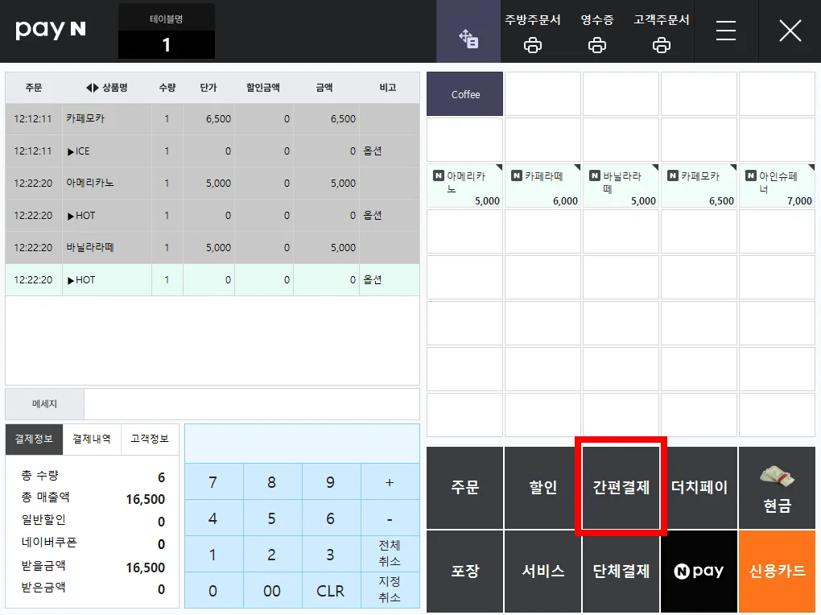Screen dimensions: 821x615
Task: Add 아메리카노 5,000 to the order
Action: point(465,187)
